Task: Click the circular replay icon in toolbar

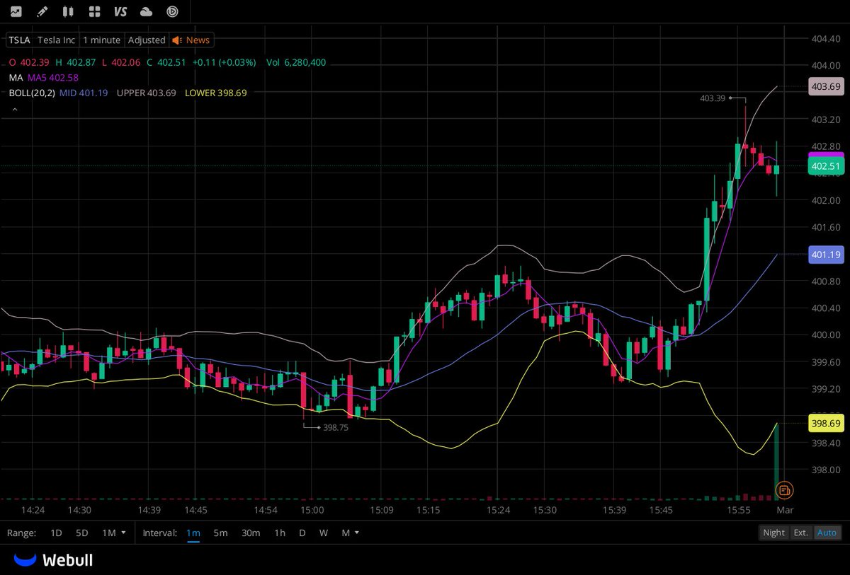Action: pos(172,11)
